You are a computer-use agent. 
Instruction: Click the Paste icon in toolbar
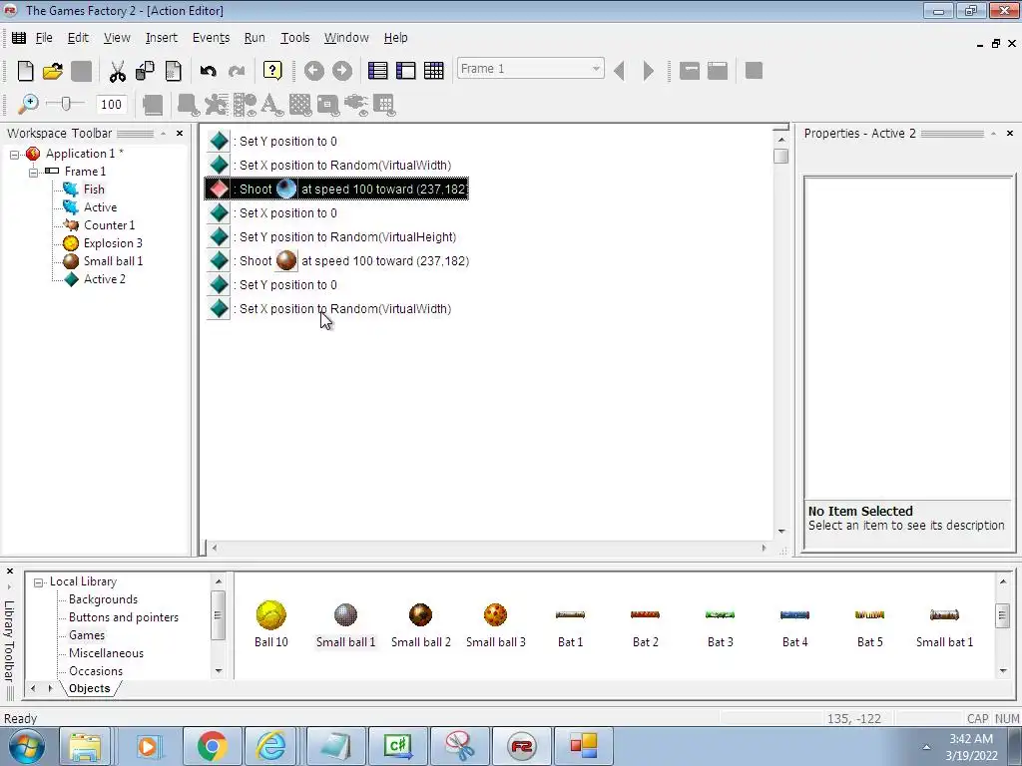(x=173, y=71)
